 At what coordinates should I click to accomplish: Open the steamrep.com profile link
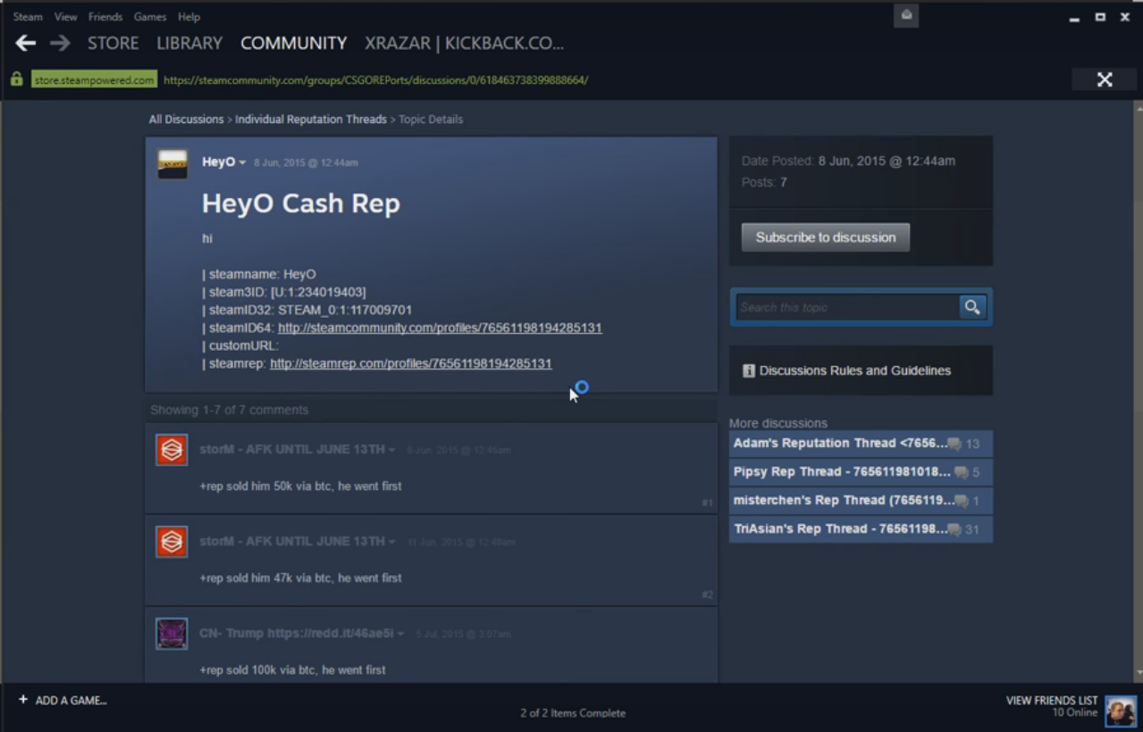click(x=410, y=363)
